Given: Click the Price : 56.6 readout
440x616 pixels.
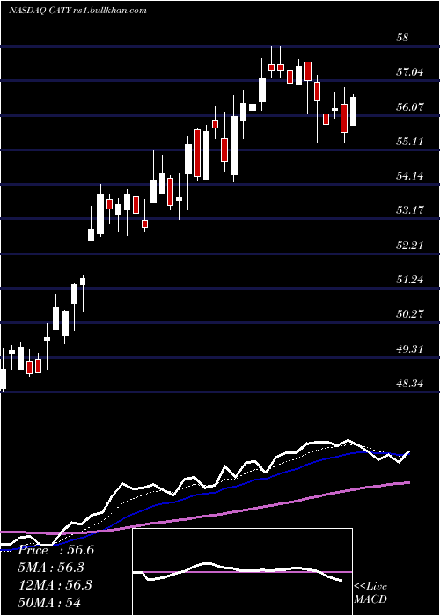Looking at the screenshot, I should 55,550.
